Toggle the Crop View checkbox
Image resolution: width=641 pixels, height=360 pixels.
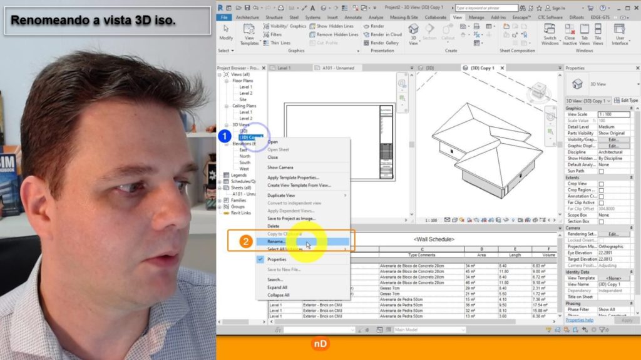pyautogui.click(x=602, y=184)
